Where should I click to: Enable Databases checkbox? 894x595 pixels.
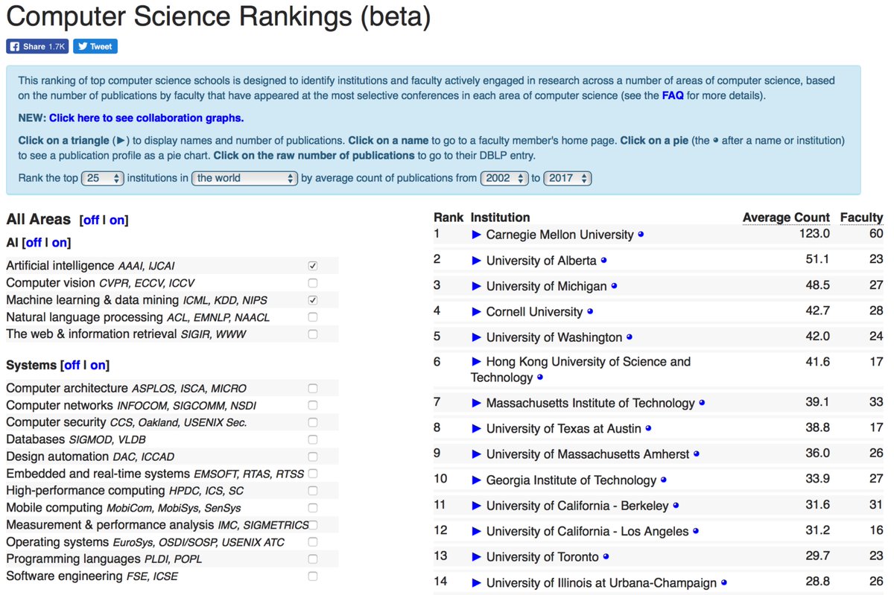(313, 440)
